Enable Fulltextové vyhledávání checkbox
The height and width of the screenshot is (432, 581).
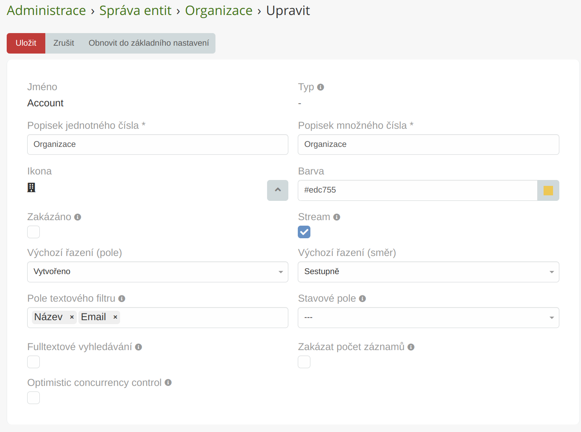pos(33,362)
